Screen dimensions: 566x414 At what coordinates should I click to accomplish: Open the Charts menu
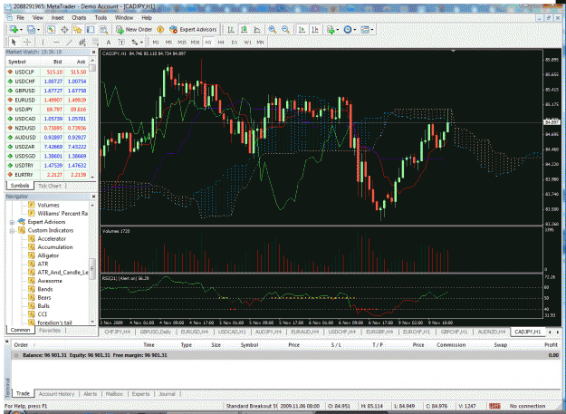(x=79, y=18)
